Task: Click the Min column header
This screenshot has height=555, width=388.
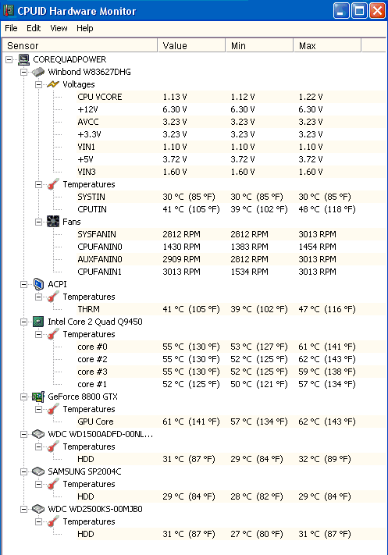Action: 259,45
